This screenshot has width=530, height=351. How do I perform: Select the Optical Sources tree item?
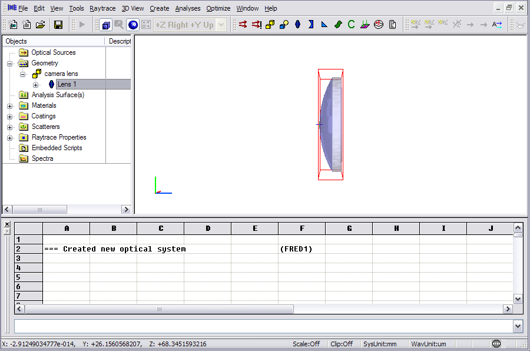tap(53, 52)
